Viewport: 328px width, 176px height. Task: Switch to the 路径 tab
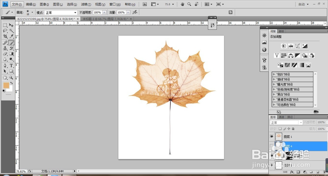pyautogui.click(x=290, y=117)
